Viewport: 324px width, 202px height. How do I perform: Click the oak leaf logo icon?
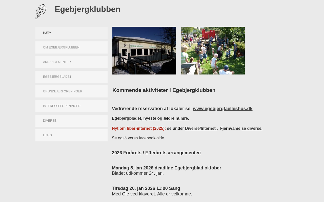point(41,12)
